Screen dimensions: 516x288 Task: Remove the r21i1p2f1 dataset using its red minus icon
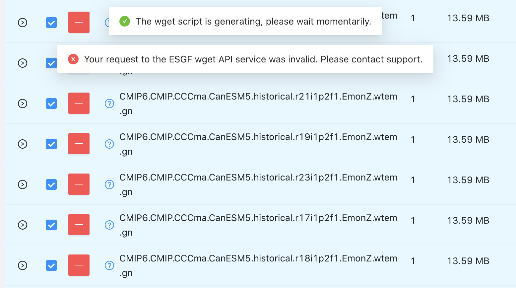point(79,103)
